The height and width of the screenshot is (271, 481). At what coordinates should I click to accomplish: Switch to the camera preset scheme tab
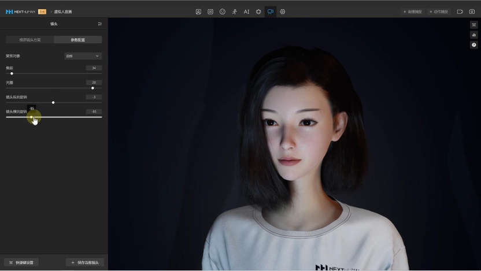pos(30,40)
